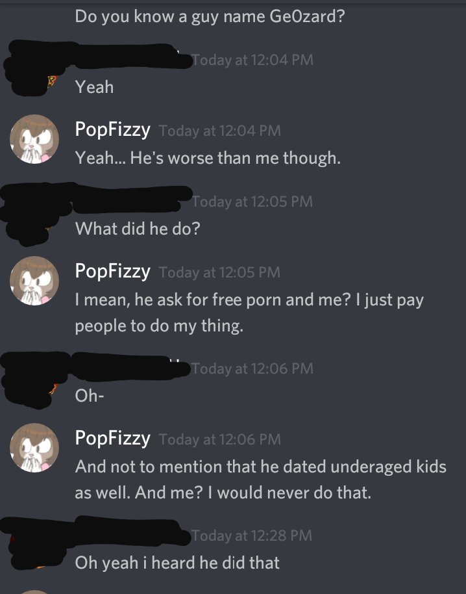This screenshot has height=594, width=466.
Task: Select the 'Do you know a guy name Ge0zard?' message
Action: (x=210, y=17)
